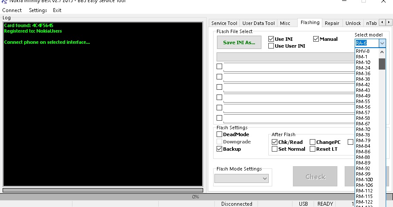
Task: Toggle the Manual checkbox
Action: pos(316,39)
